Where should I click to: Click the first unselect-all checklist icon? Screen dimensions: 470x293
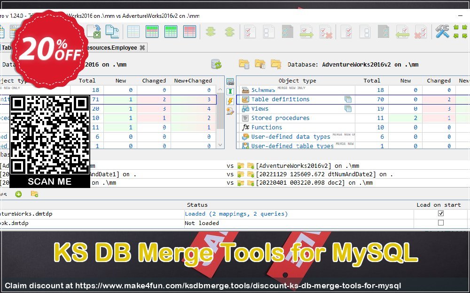coord(268,31)
